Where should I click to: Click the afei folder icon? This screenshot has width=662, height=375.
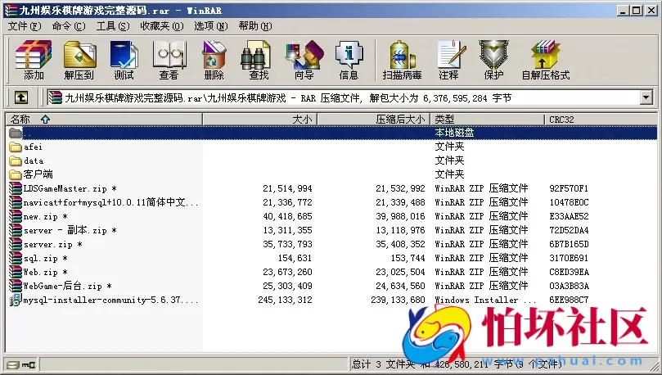click(16, 147)
